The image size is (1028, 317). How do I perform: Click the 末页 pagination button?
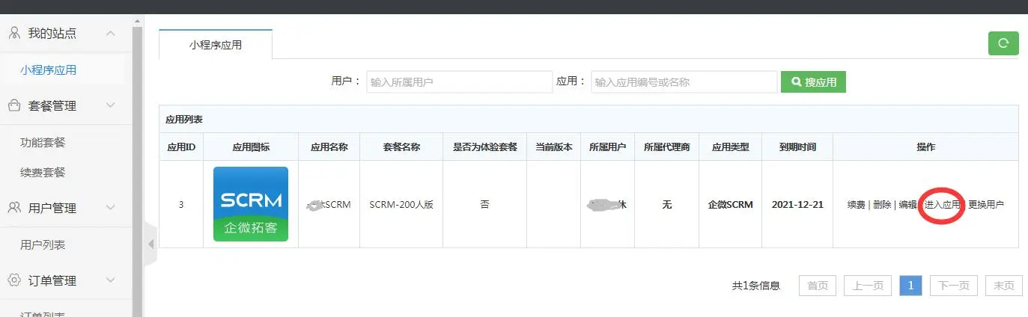1003,285
